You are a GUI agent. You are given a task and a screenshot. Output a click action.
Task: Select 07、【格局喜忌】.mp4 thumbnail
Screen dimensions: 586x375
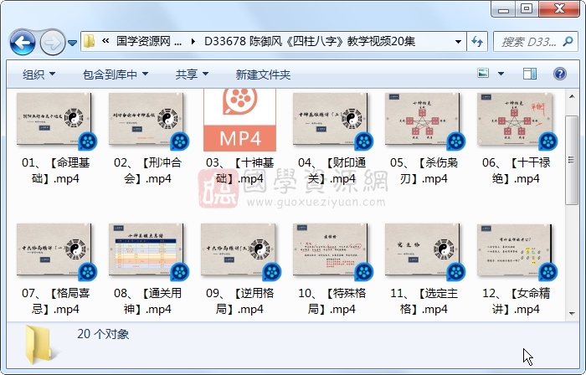(54, 250)
